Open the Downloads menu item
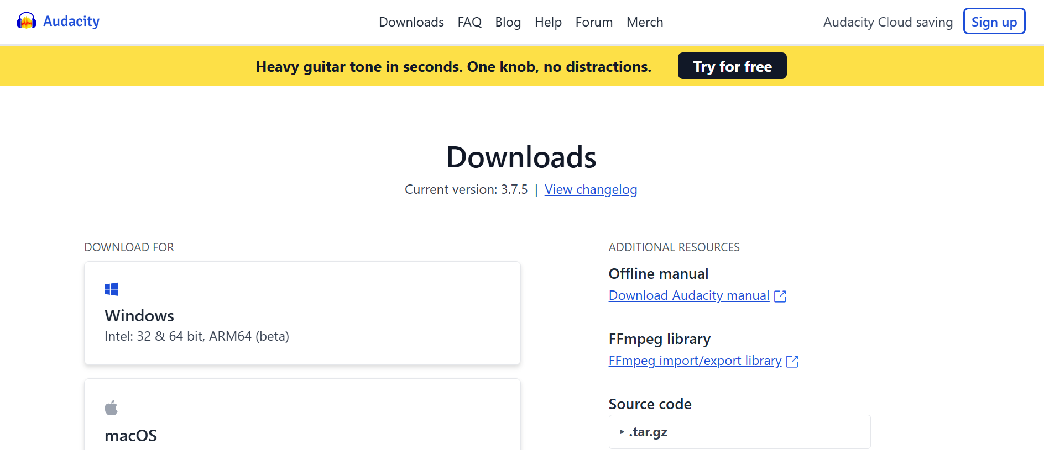The height and width of the screenshot is (450, 1044). pos(411,22)
